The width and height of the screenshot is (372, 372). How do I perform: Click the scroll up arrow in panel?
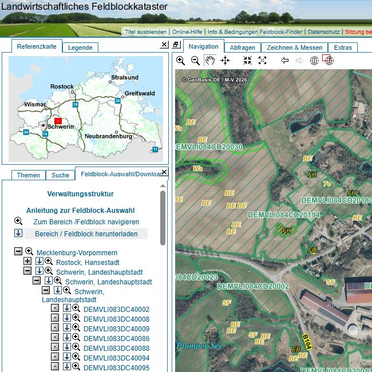(x=163, y=186)
